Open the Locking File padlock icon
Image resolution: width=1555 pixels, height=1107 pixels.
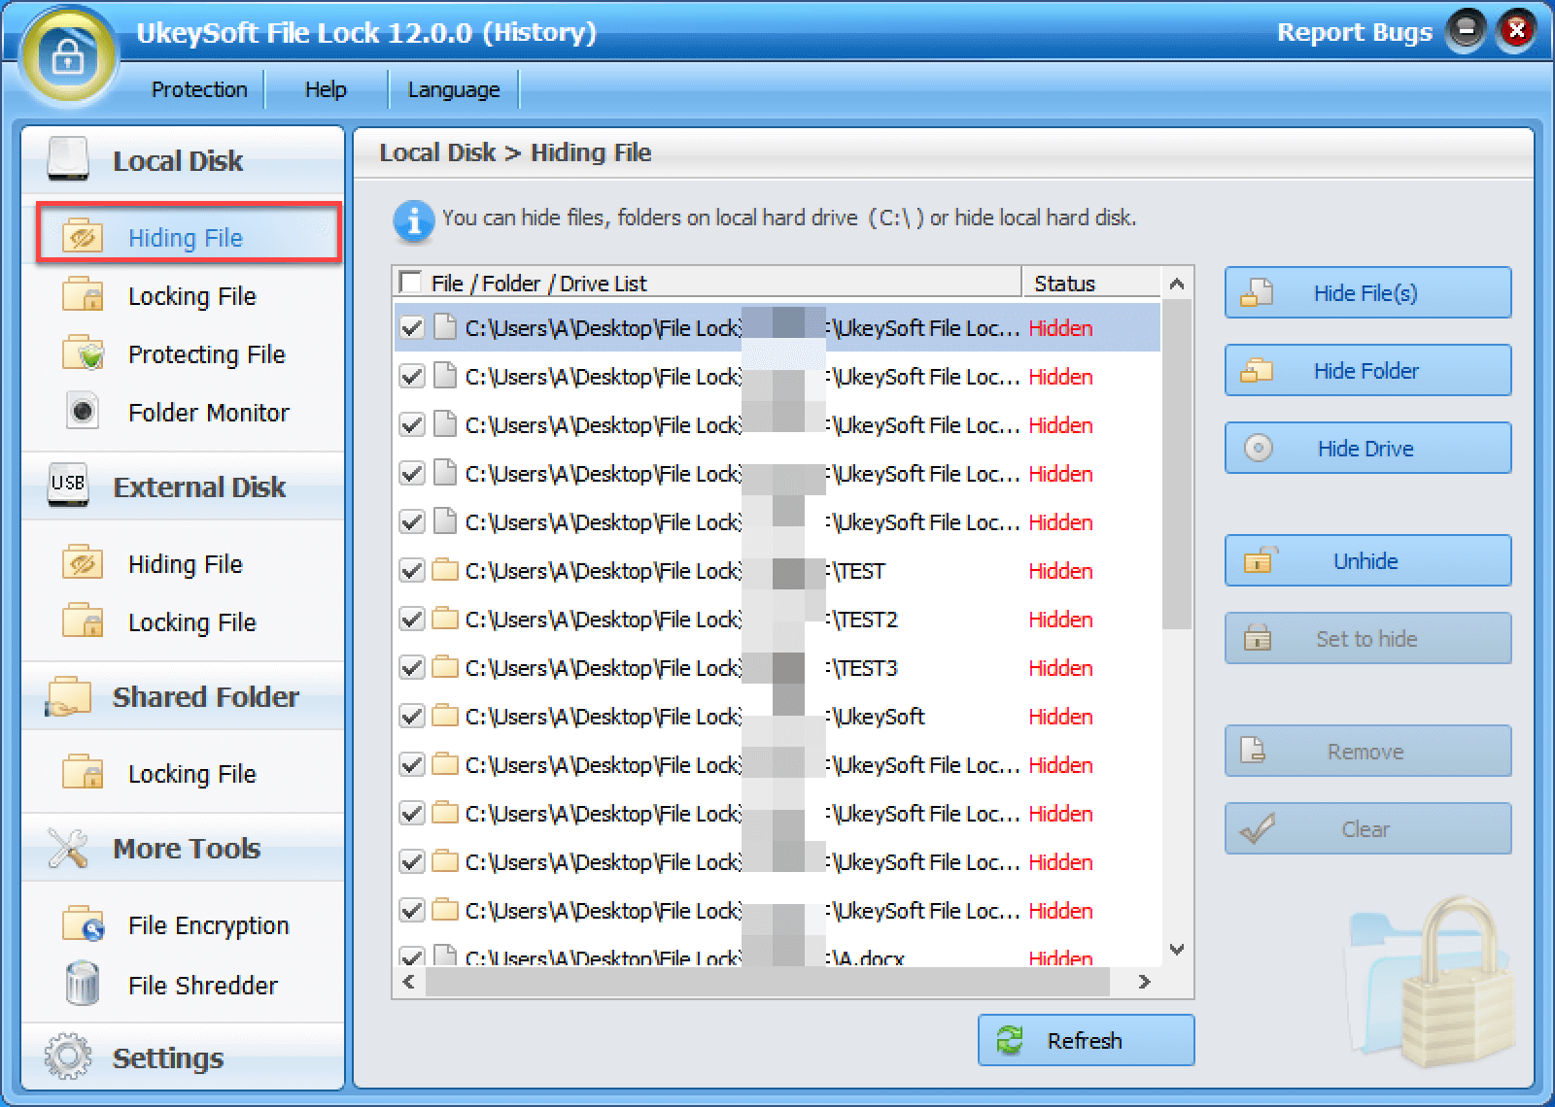point(83,295)
